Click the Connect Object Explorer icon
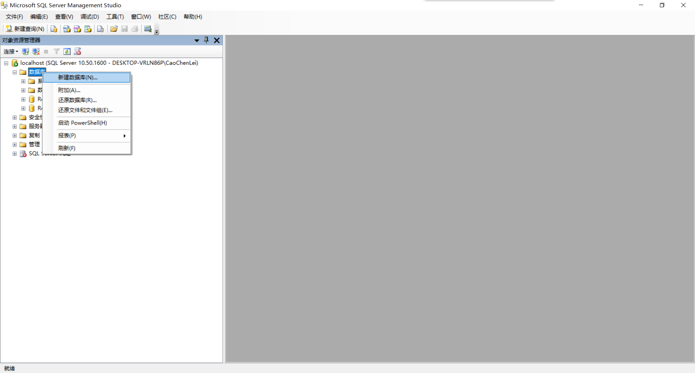This screenshot has height=373, width=695. pyautogui.click(x=25, y=51)
